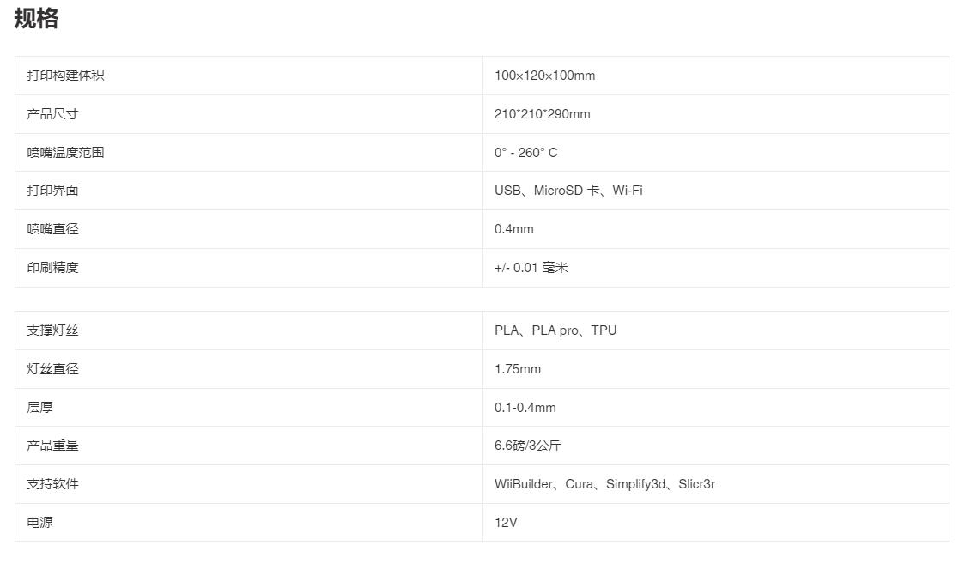Image resolution: width=959 pixels, height=576 pixels.
Task: Click the 1.75mm filament diameter value
Action: click(x=517, y=369)
